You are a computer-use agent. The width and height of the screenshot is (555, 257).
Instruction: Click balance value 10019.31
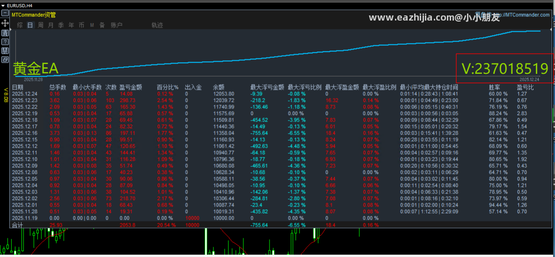coord(223,212)
